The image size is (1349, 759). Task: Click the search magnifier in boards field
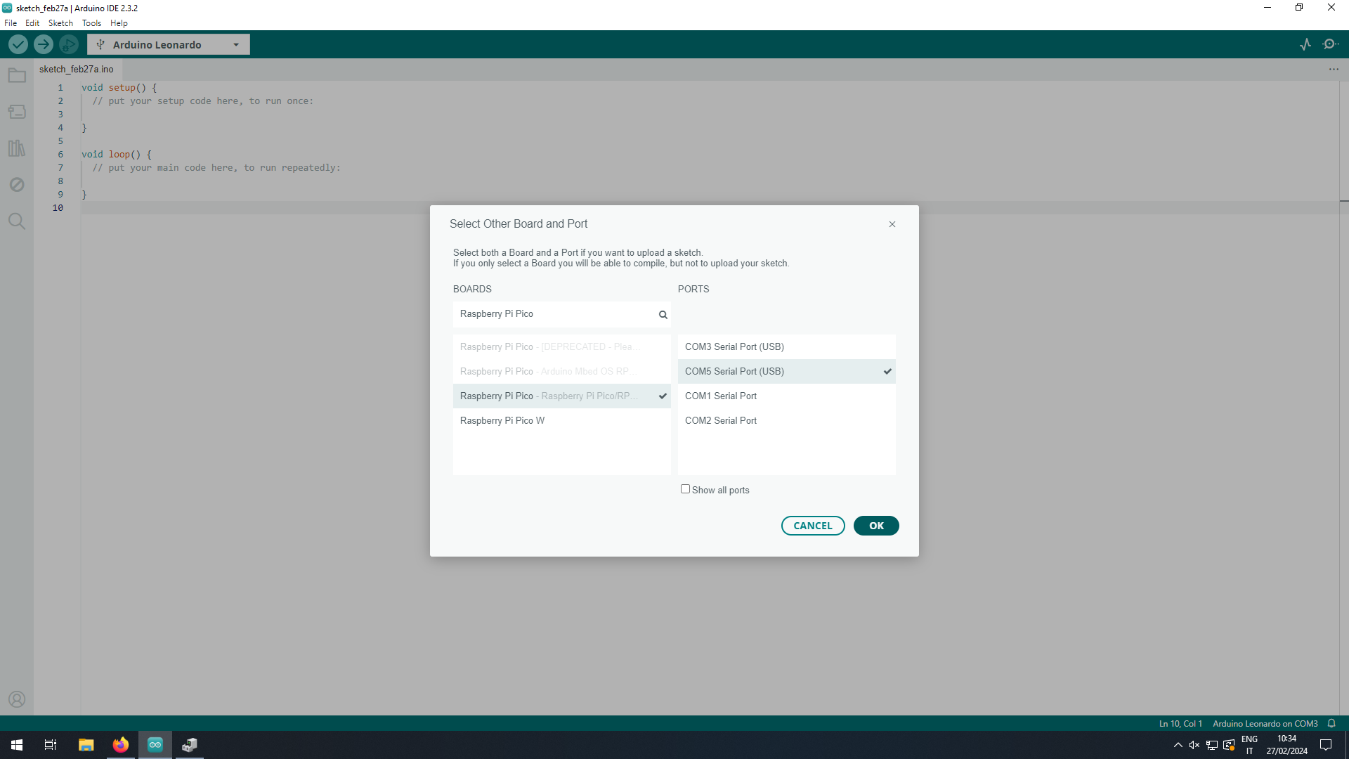663,315
